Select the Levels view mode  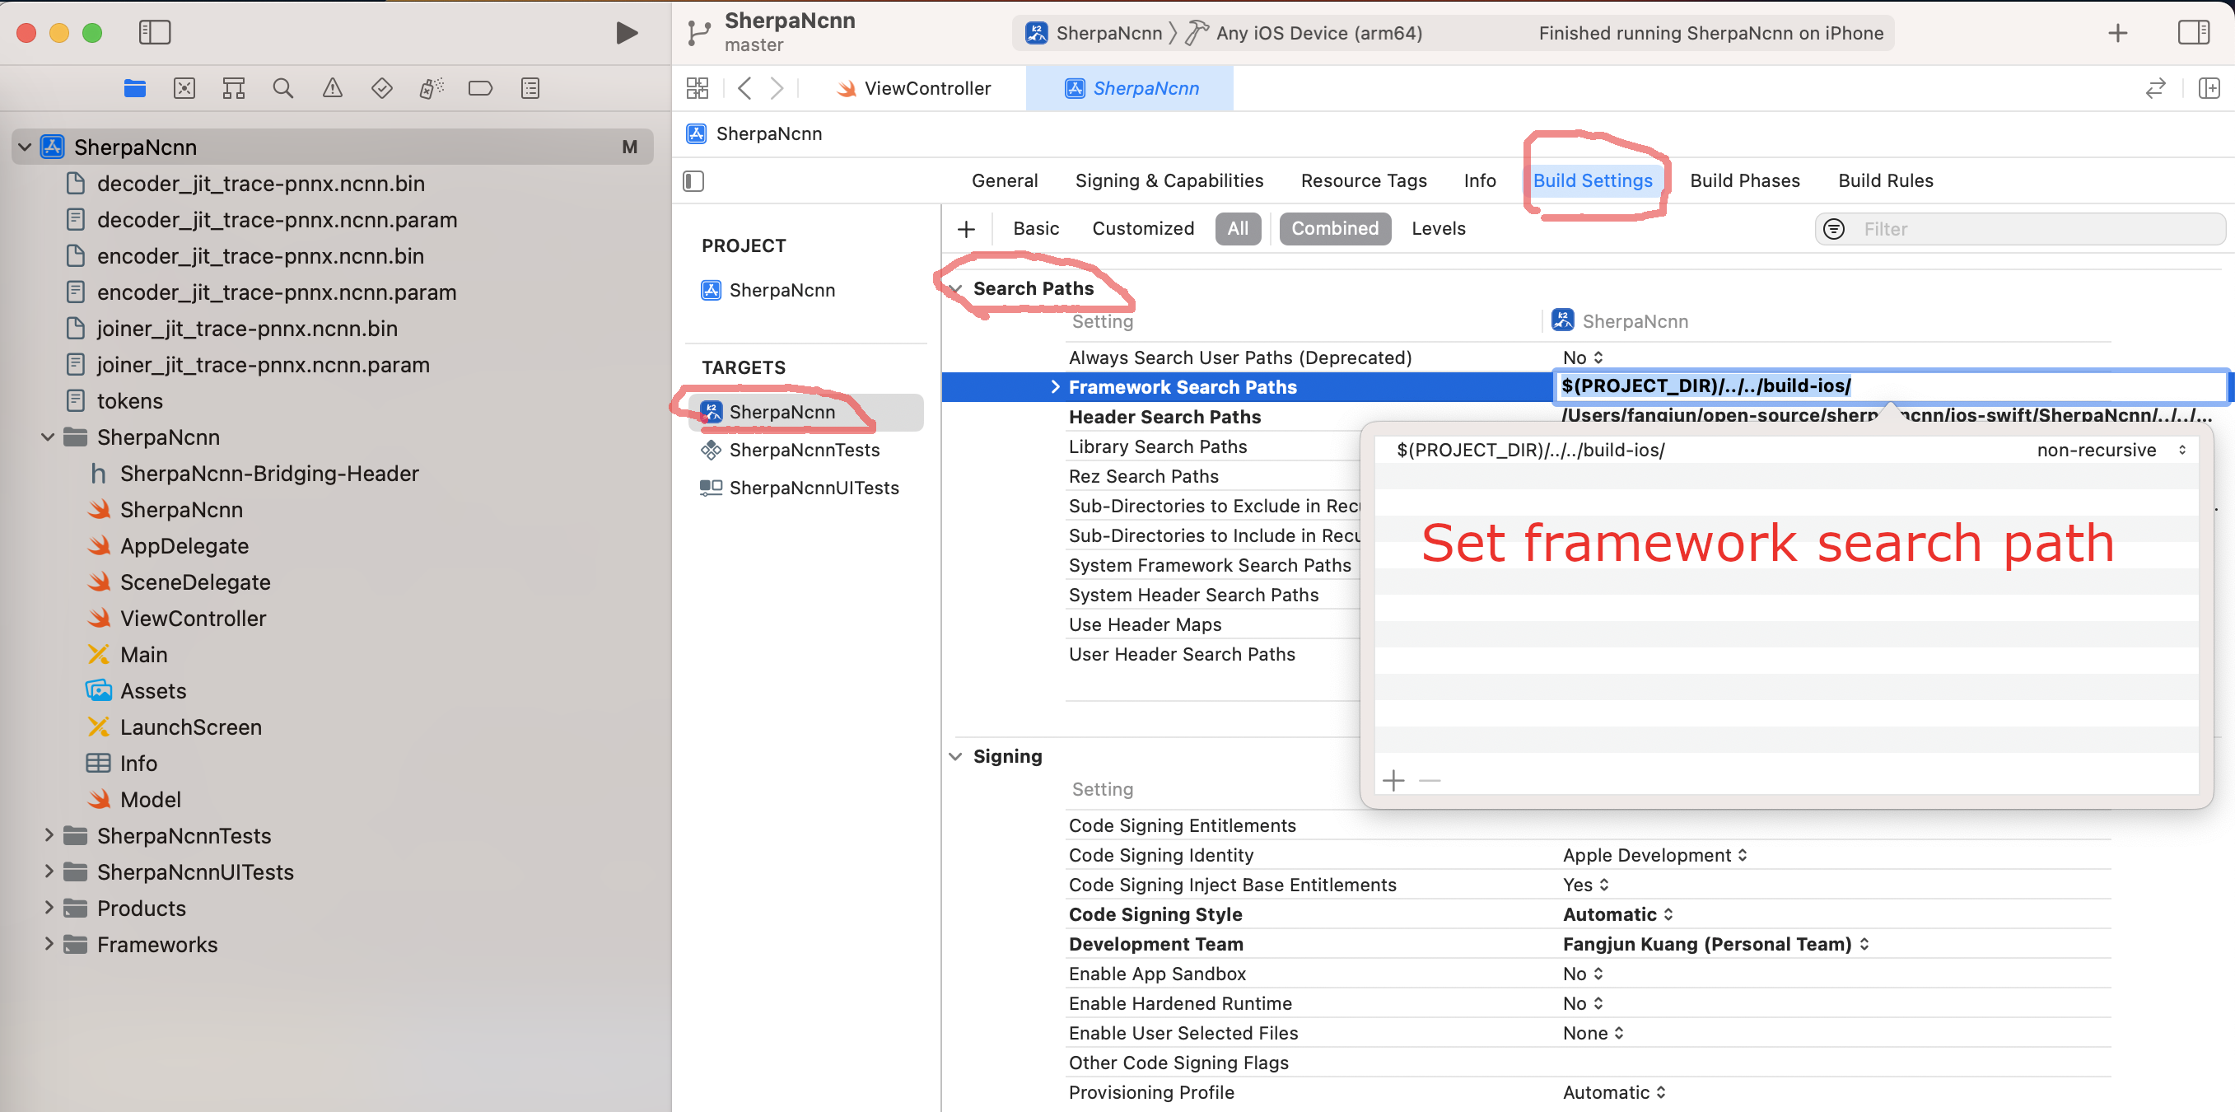pyautogui.click(x=1438, y=228)
